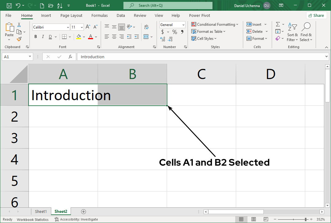Run the Accessibility Investigate check
The height and width of the screenshot is (223, 331).
(x=76, y=219)
